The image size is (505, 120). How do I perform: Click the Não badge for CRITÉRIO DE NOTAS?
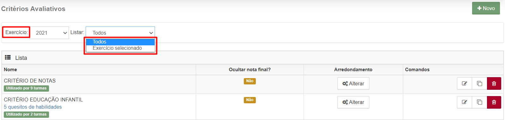point(250,81)
